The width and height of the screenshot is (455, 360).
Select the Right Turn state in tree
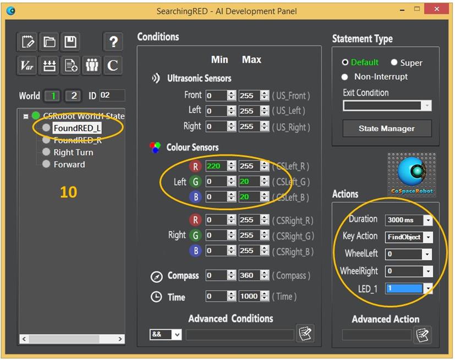pyautogui.click(x=73, y=152)
